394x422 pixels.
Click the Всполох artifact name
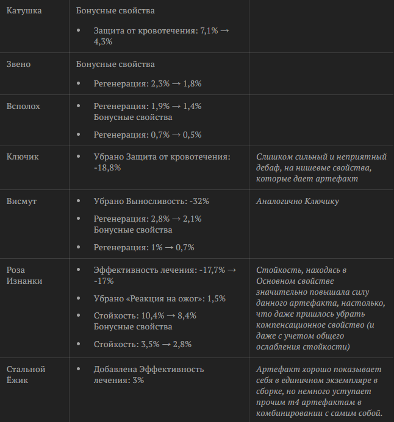(23, 106)
